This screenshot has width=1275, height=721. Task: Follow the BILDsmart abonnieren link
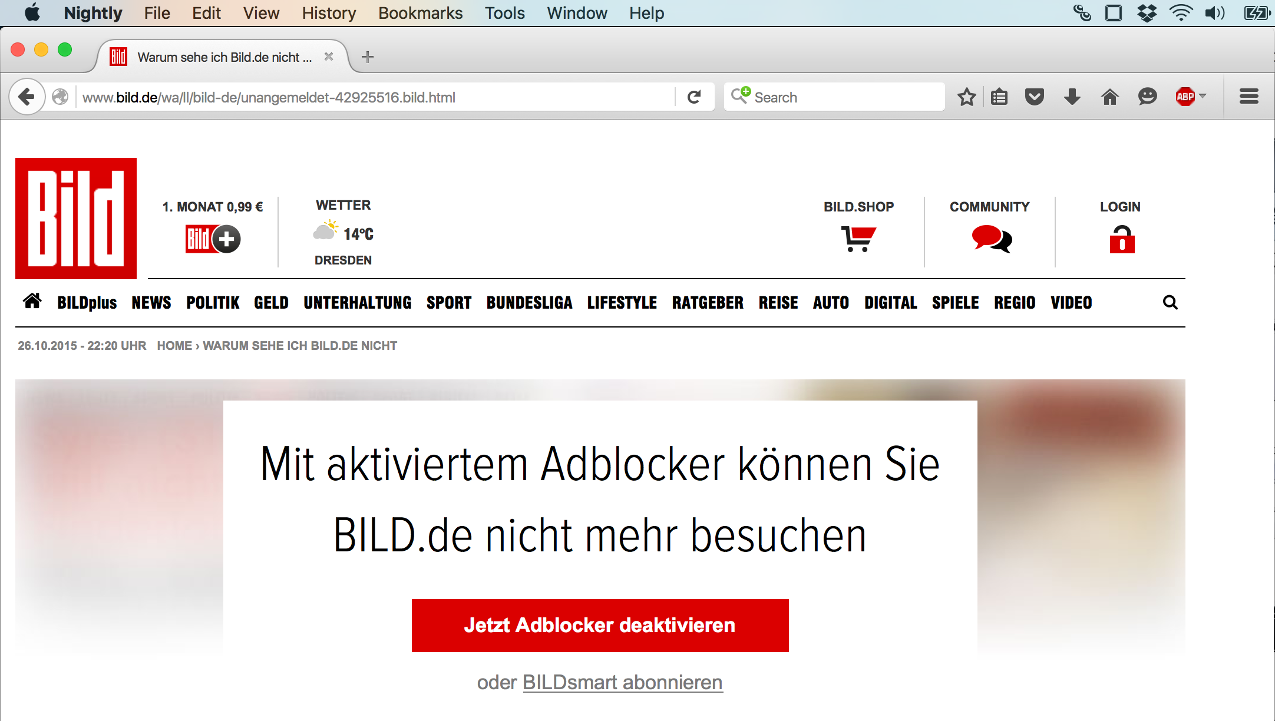[x=622, y=682]
